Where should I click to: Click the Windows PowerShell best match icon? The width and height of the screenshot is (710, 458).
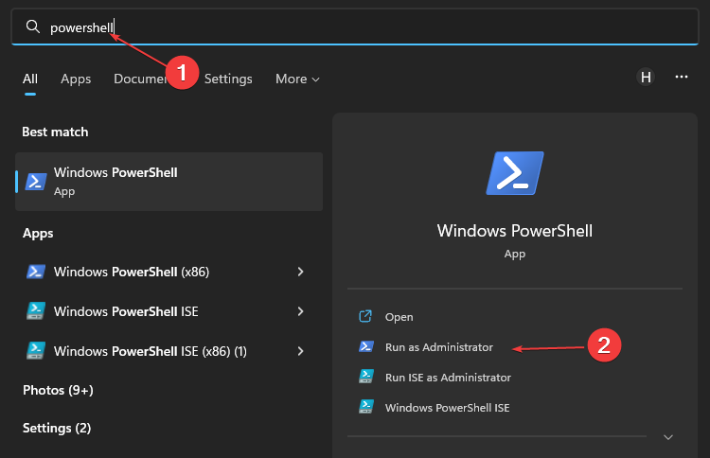(36, 182)
